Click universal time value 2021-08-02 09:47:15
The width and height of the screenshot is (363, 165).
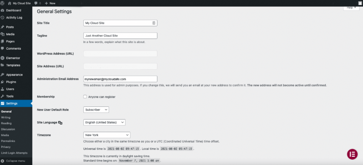click(123, 149)
